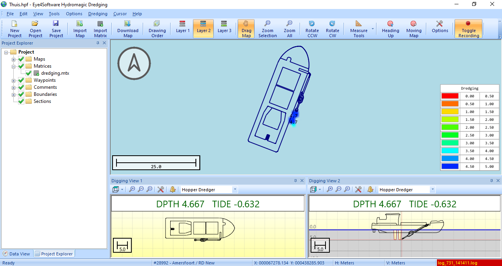Reset zoom in Digging View 2

(x=347, y=189)
